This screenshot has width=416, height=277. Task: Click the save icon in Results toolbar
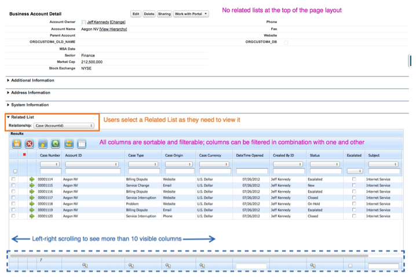(x=16, y=143)
